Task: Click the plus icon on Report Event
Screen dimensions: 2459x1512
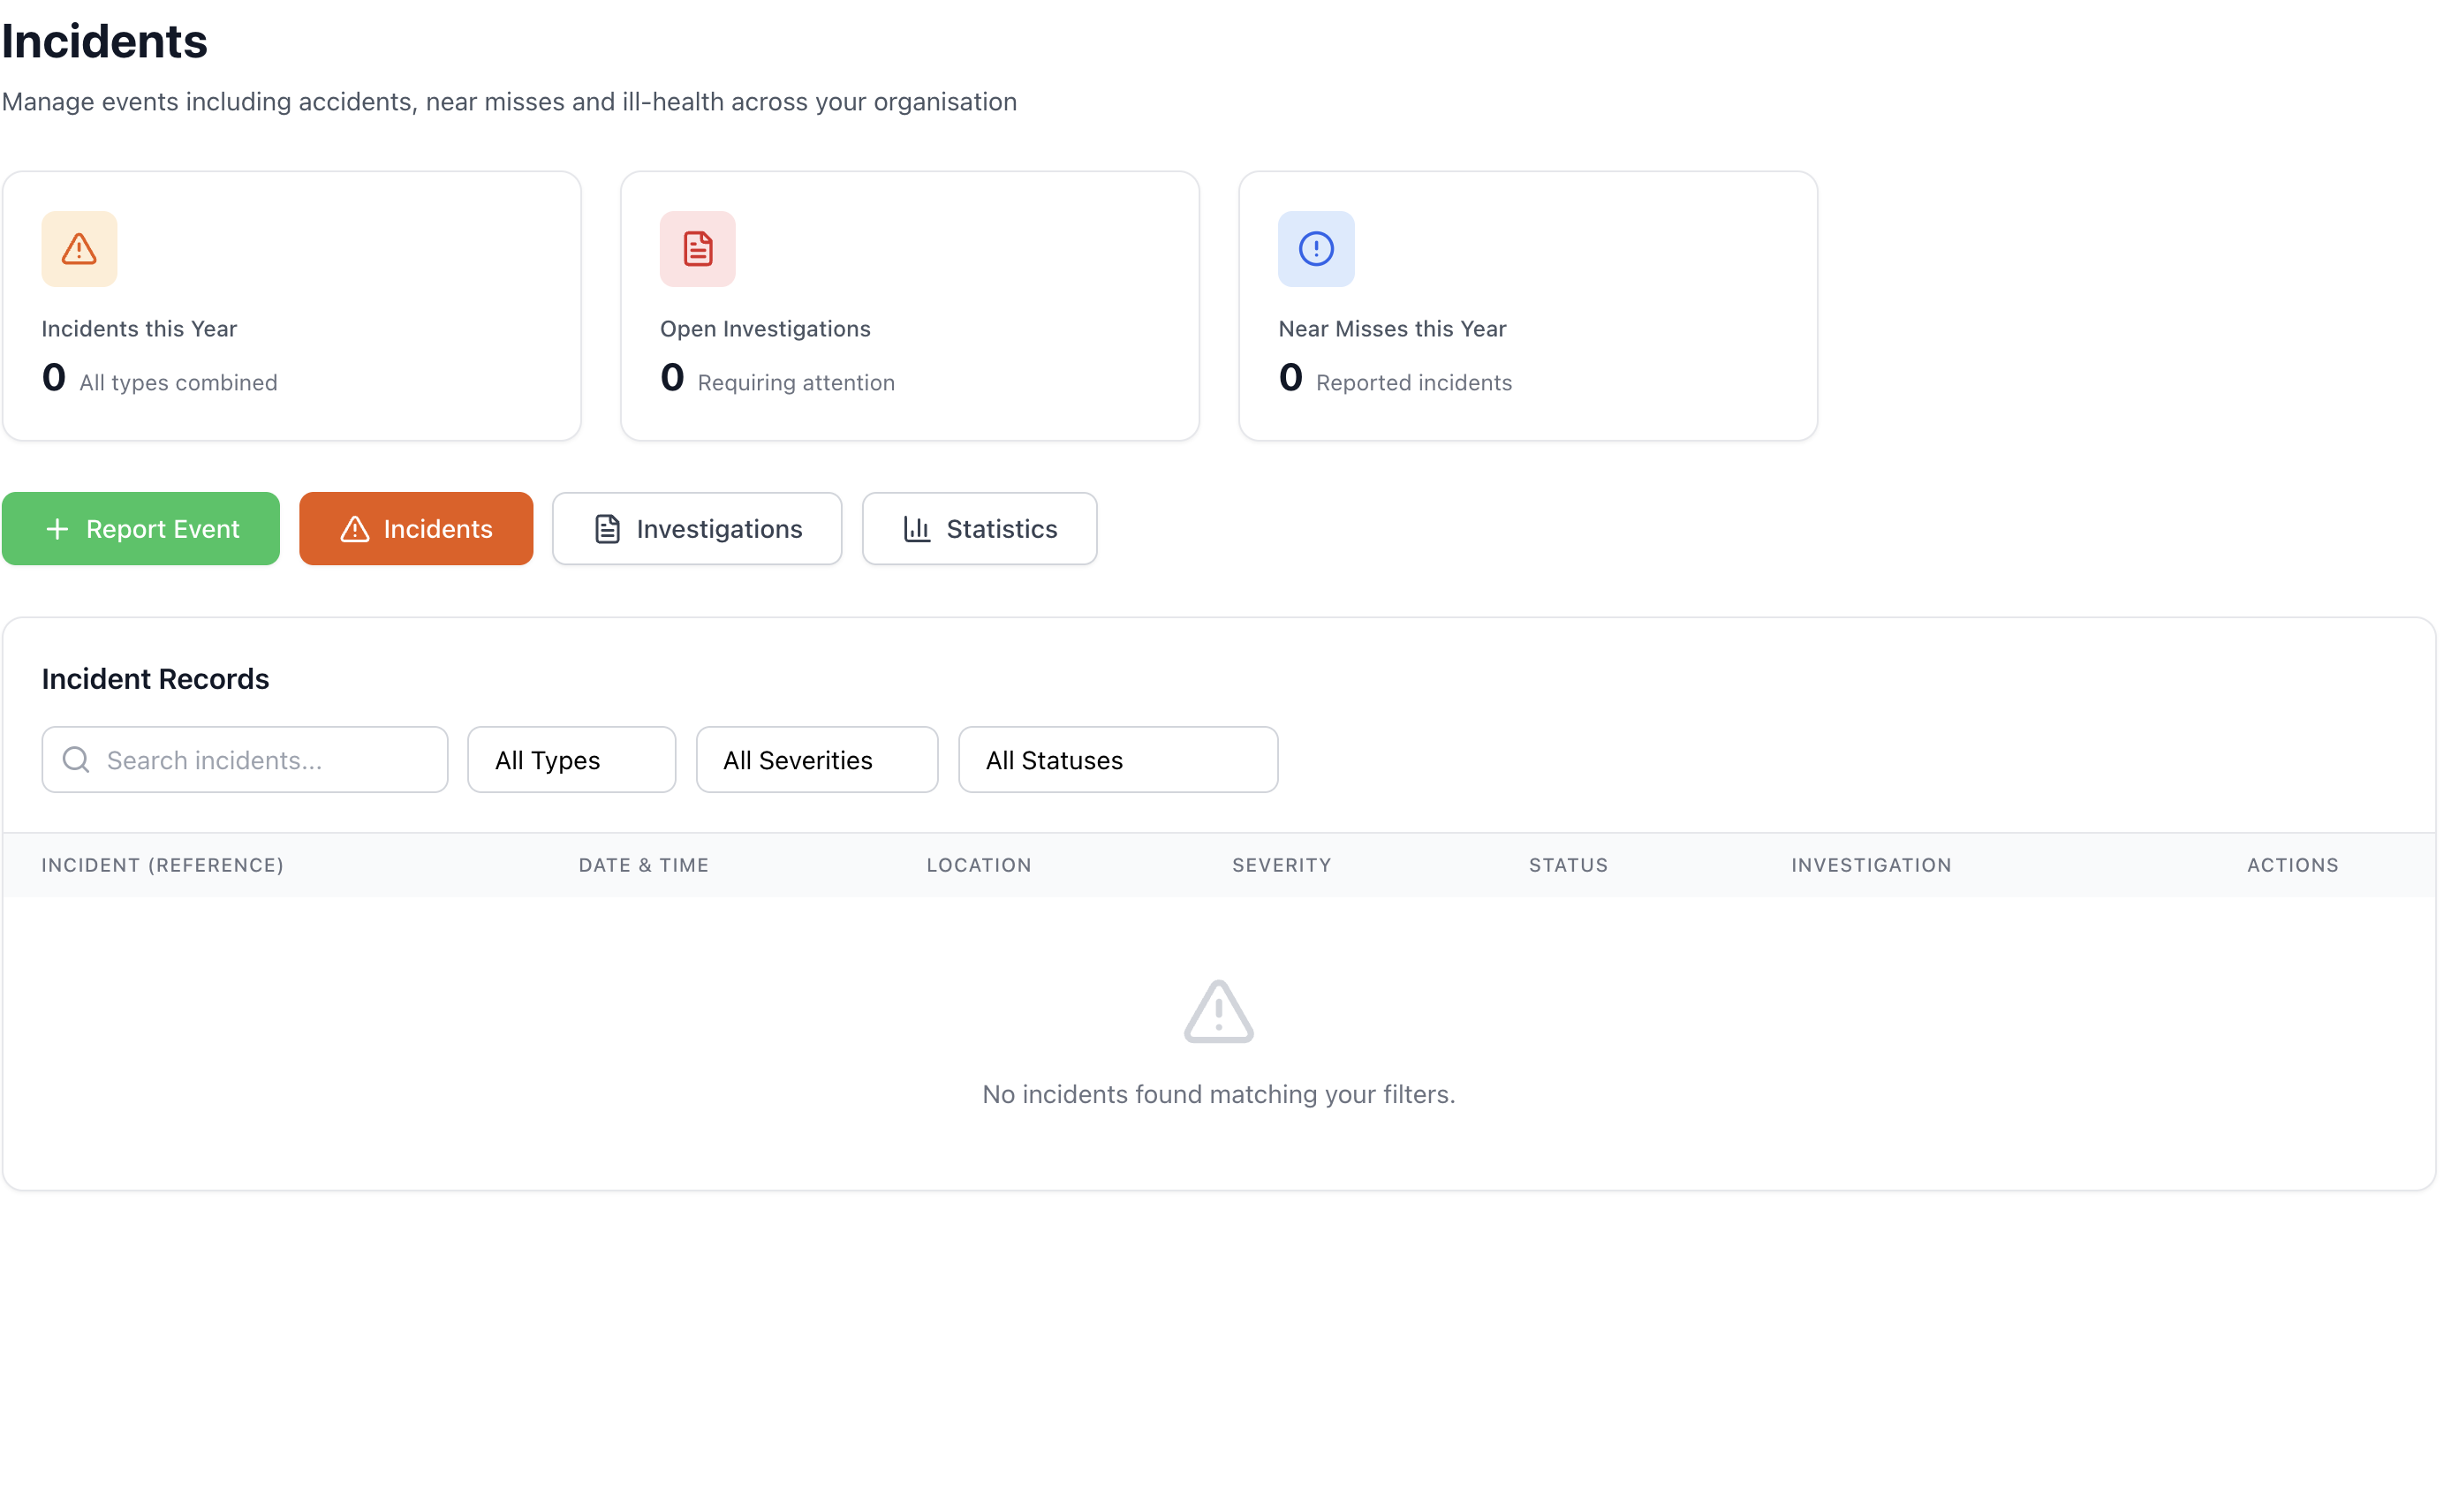Action: (x=58, y=529)
